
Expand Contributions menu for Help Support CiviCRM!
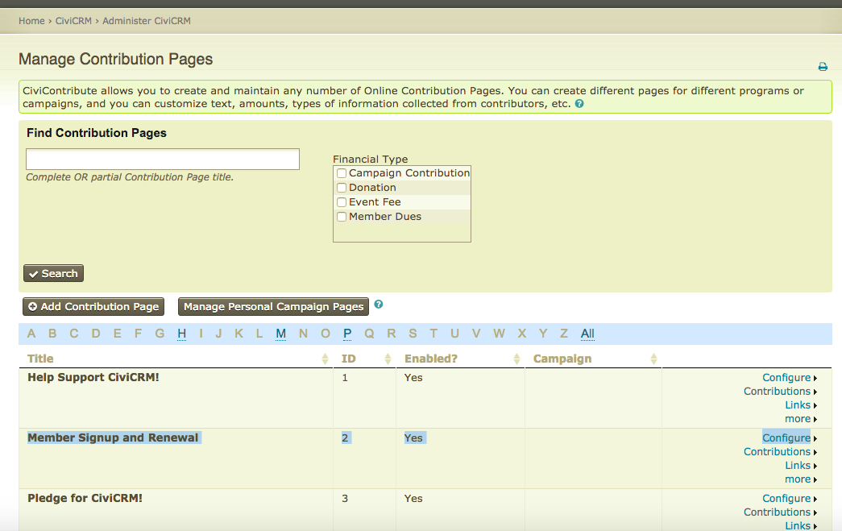point(780,392)
